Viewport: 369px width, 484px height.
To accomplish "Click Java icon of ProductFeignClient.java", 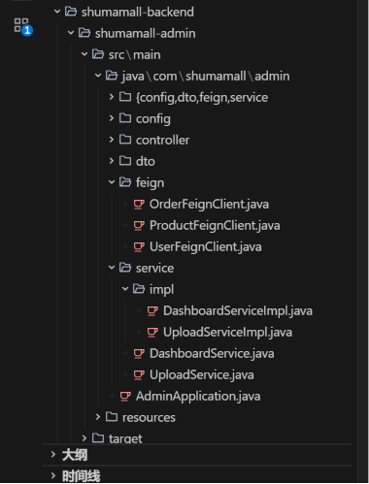I will point(139,226).
